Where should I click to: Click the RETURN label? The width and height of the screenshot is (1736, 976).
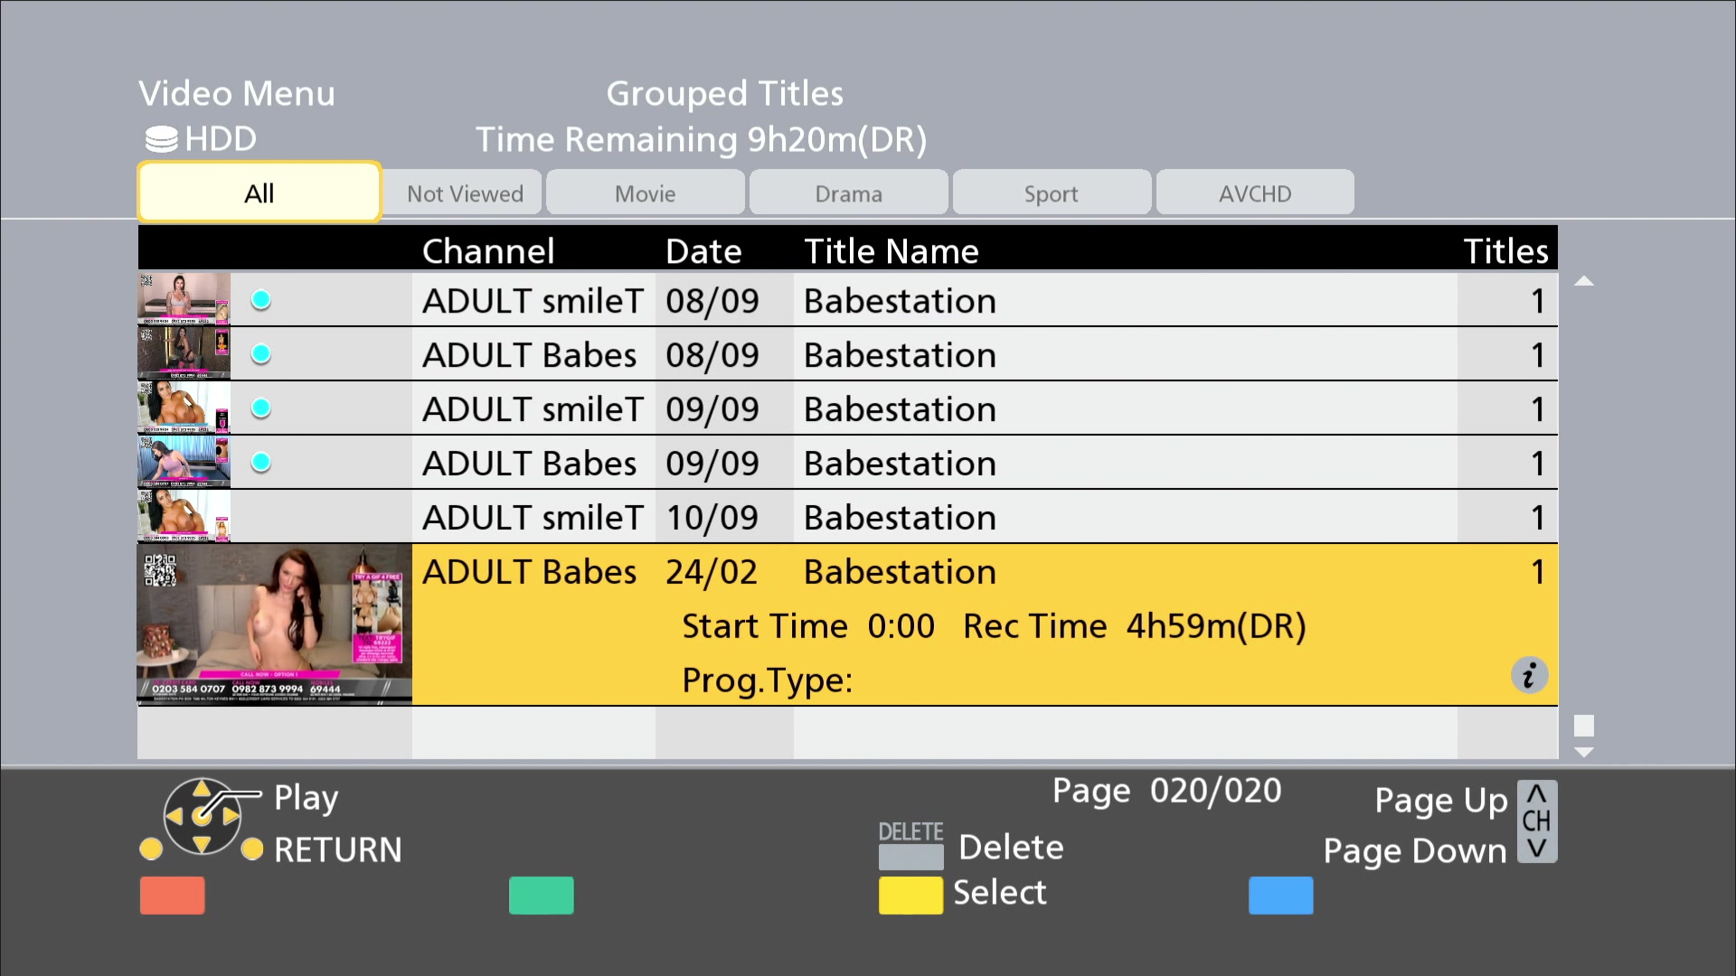click(x=338, y=849)
